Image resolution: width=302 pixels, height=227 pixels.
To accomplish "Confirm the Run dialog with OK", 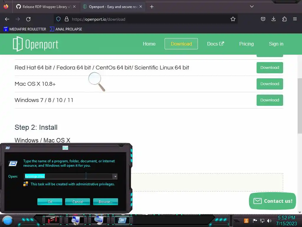I will coord(50,202).
